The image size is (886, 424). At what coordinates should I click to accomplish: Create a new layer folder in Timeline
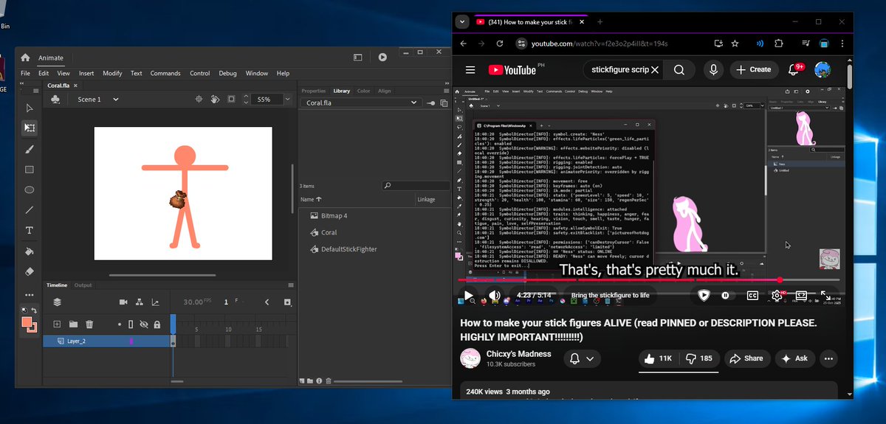tap(73, 324)
